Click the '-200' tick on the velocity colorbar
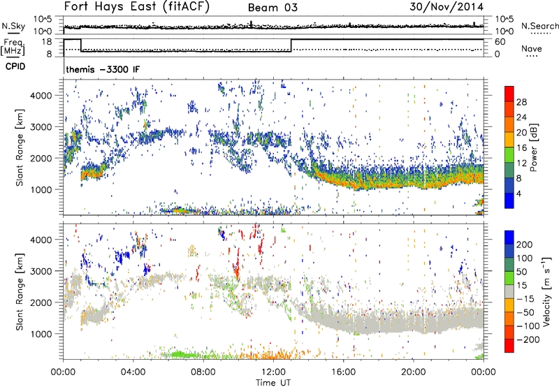The width and height of the screenshot is (559, 387). pyautogui.click(x=528, y=339)
